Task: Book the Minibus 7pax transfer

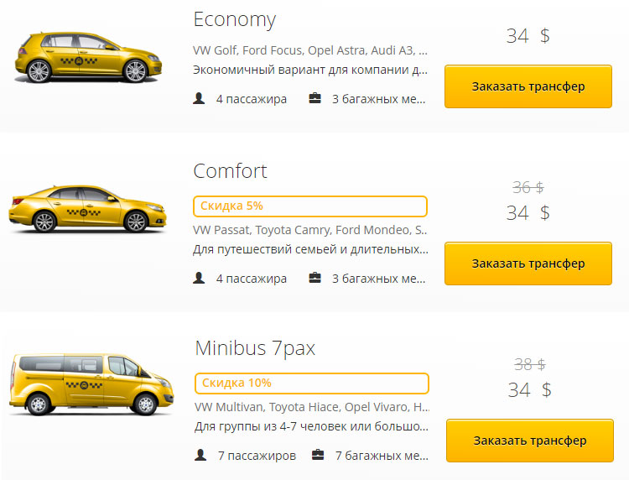Action: pyautogui.click(x=529, y=441)
